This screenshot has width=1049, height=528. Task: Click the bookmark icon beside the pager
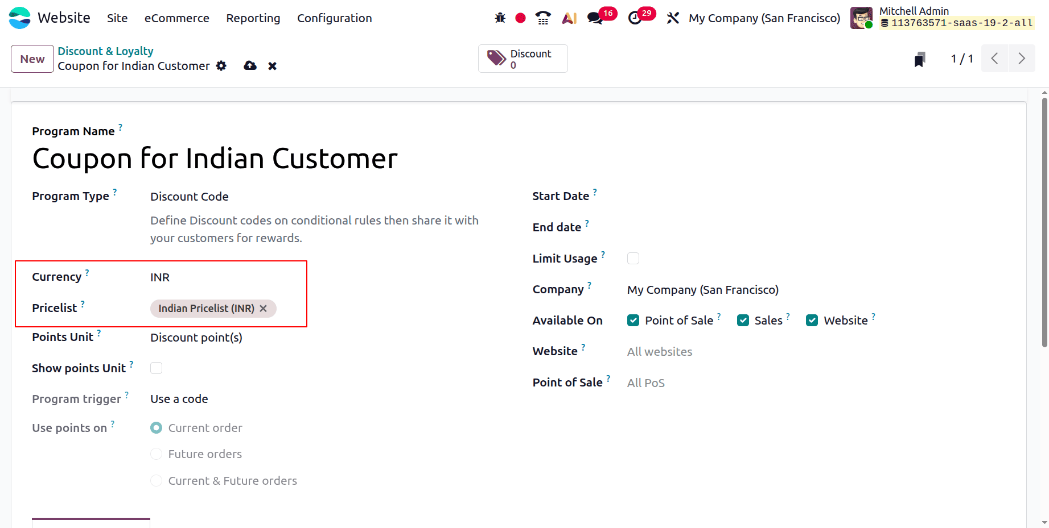[920, 59]
